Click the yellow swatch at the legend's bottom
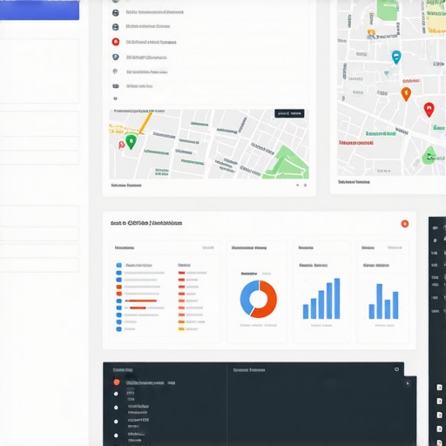The height and width of the screenshot is (446, 446). [181, 329]
